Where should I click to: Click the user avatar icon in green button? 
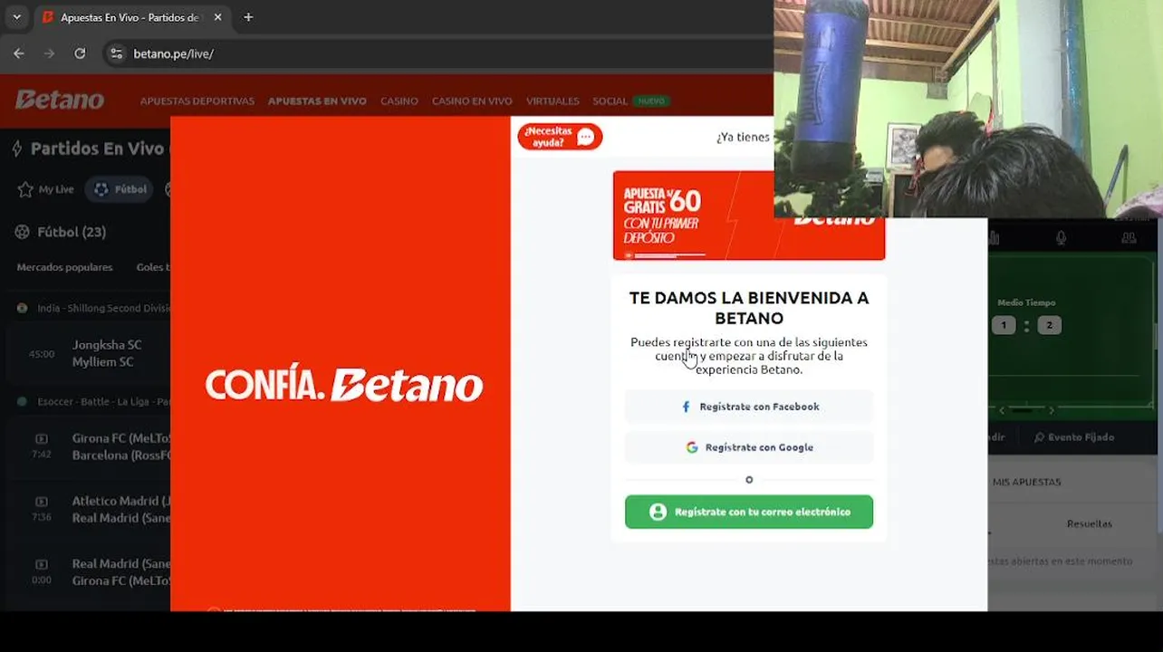[658, 512]
